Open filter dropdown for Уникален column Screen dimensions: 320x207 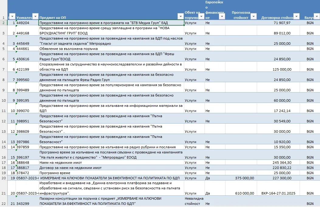coord(35,16)
